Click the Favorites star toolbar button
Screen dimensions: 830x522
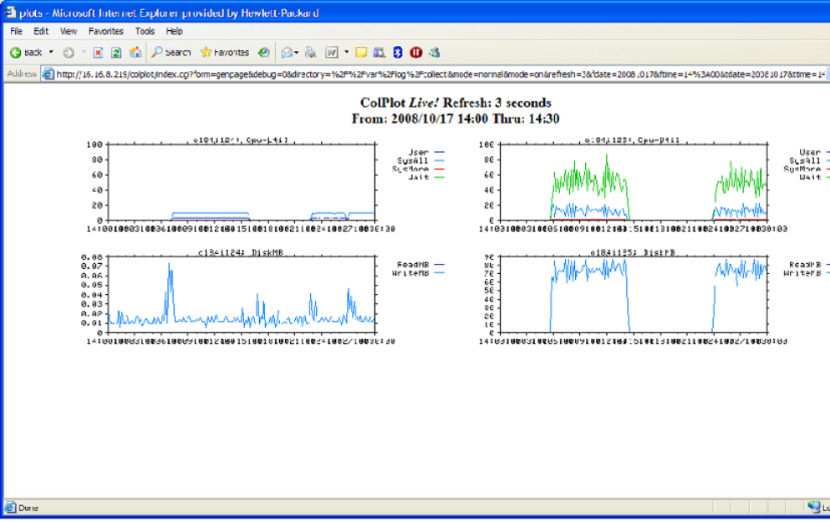225,52
